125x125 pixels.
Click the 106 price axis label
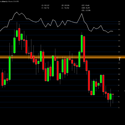[x=119, y=68]
